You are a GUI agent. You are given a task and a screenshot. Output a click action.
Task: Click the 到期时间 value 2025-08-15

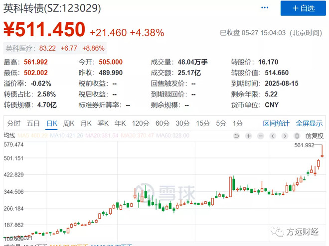tap(282, 83)
